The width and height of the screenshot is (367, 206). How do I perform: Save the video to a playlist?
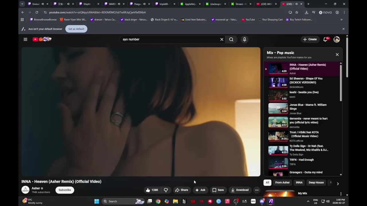click(218, 190)
